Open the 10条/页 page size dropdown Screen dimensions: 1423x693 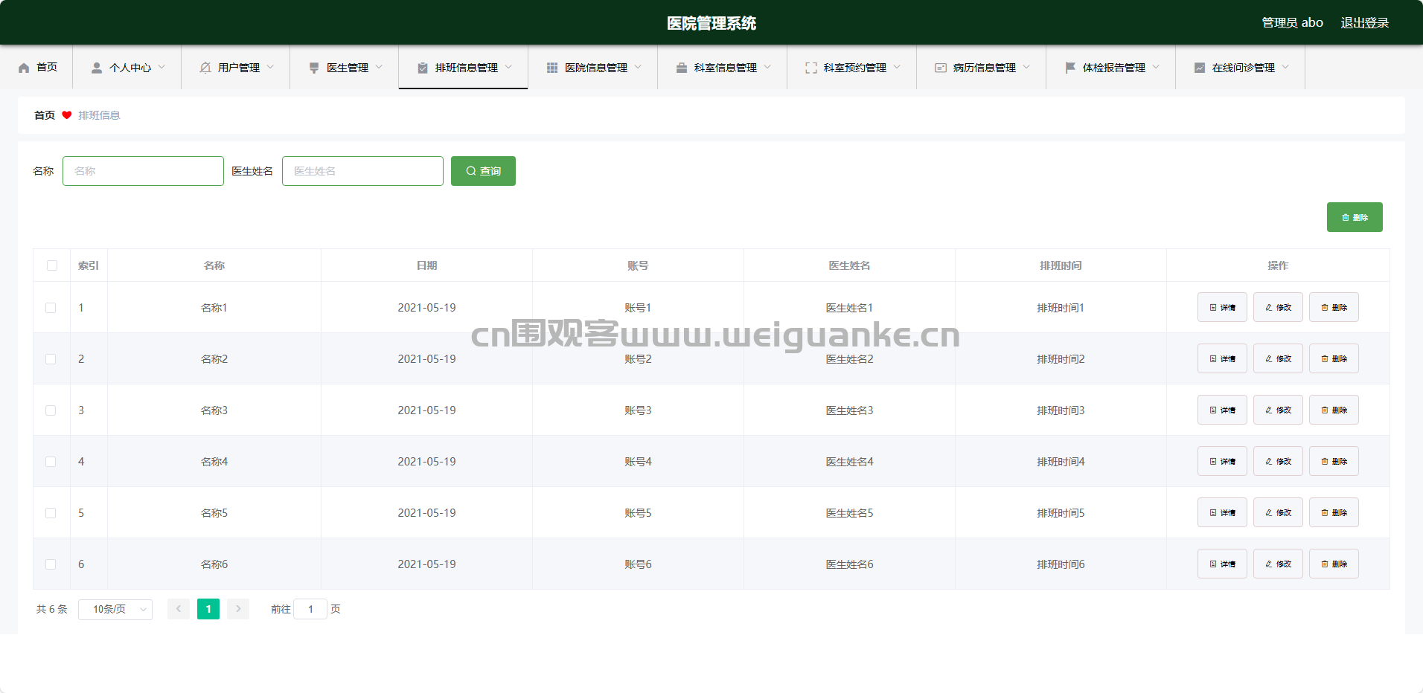115,610
